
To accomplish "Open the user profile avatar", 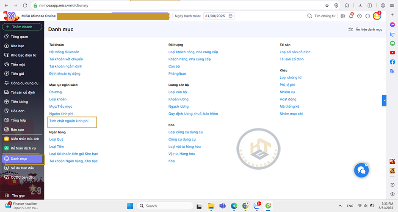I will [x=376, y=16].
